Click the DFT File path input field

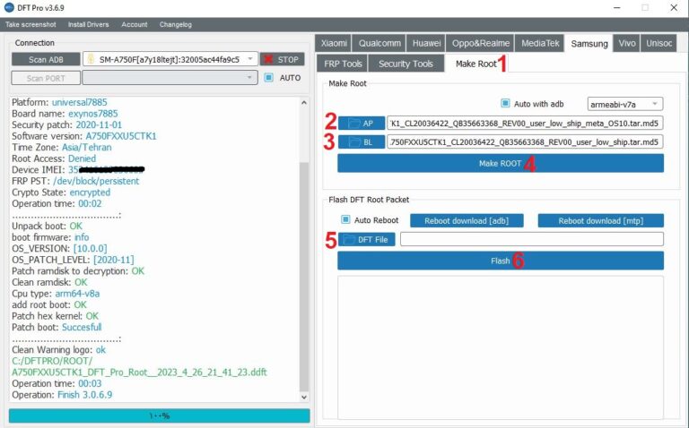pos(531,239)
